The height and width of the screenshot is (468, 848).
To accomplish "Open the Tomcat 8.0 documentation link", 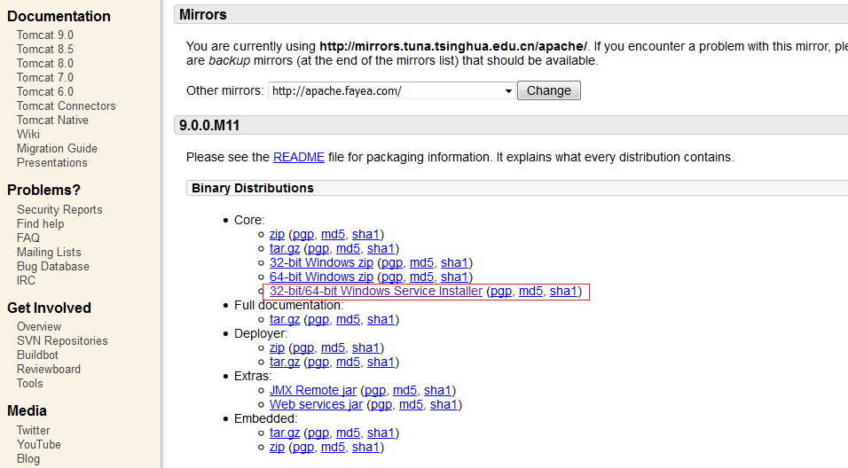I will (45, 63).
